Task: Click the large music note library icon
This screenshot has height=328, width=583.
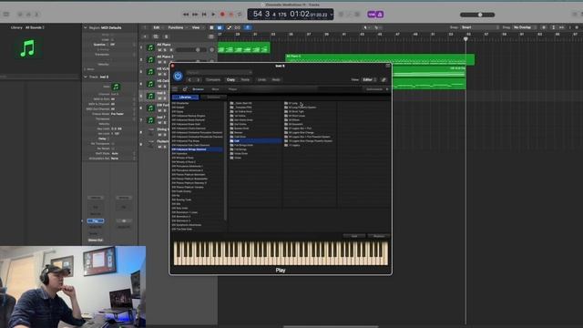Action: pyautogui.click(x=27, y=48)
